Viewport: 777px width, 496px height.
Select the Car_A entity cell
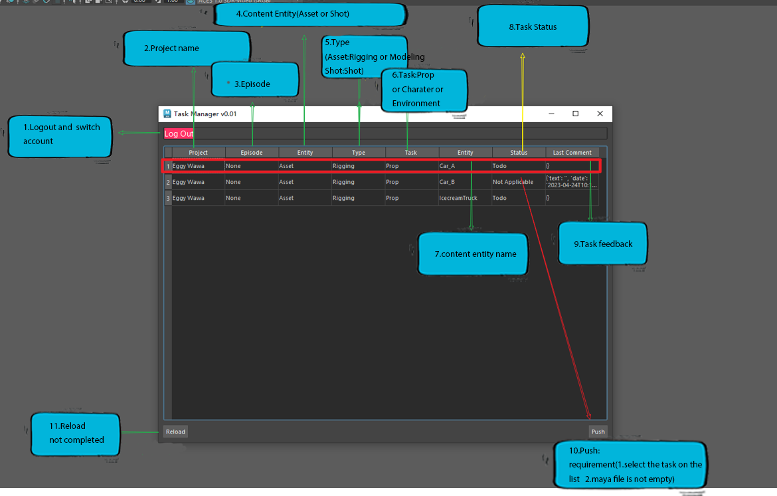pos(465,166)
